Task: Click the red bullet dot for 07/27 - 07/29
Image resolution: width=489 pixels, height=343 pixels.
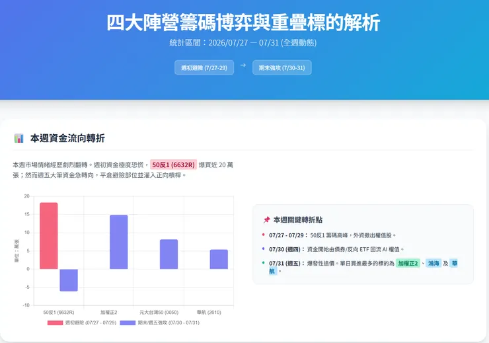Action: 264,235
